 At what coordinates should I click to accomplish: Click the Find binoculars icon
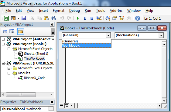coord(53,18)
